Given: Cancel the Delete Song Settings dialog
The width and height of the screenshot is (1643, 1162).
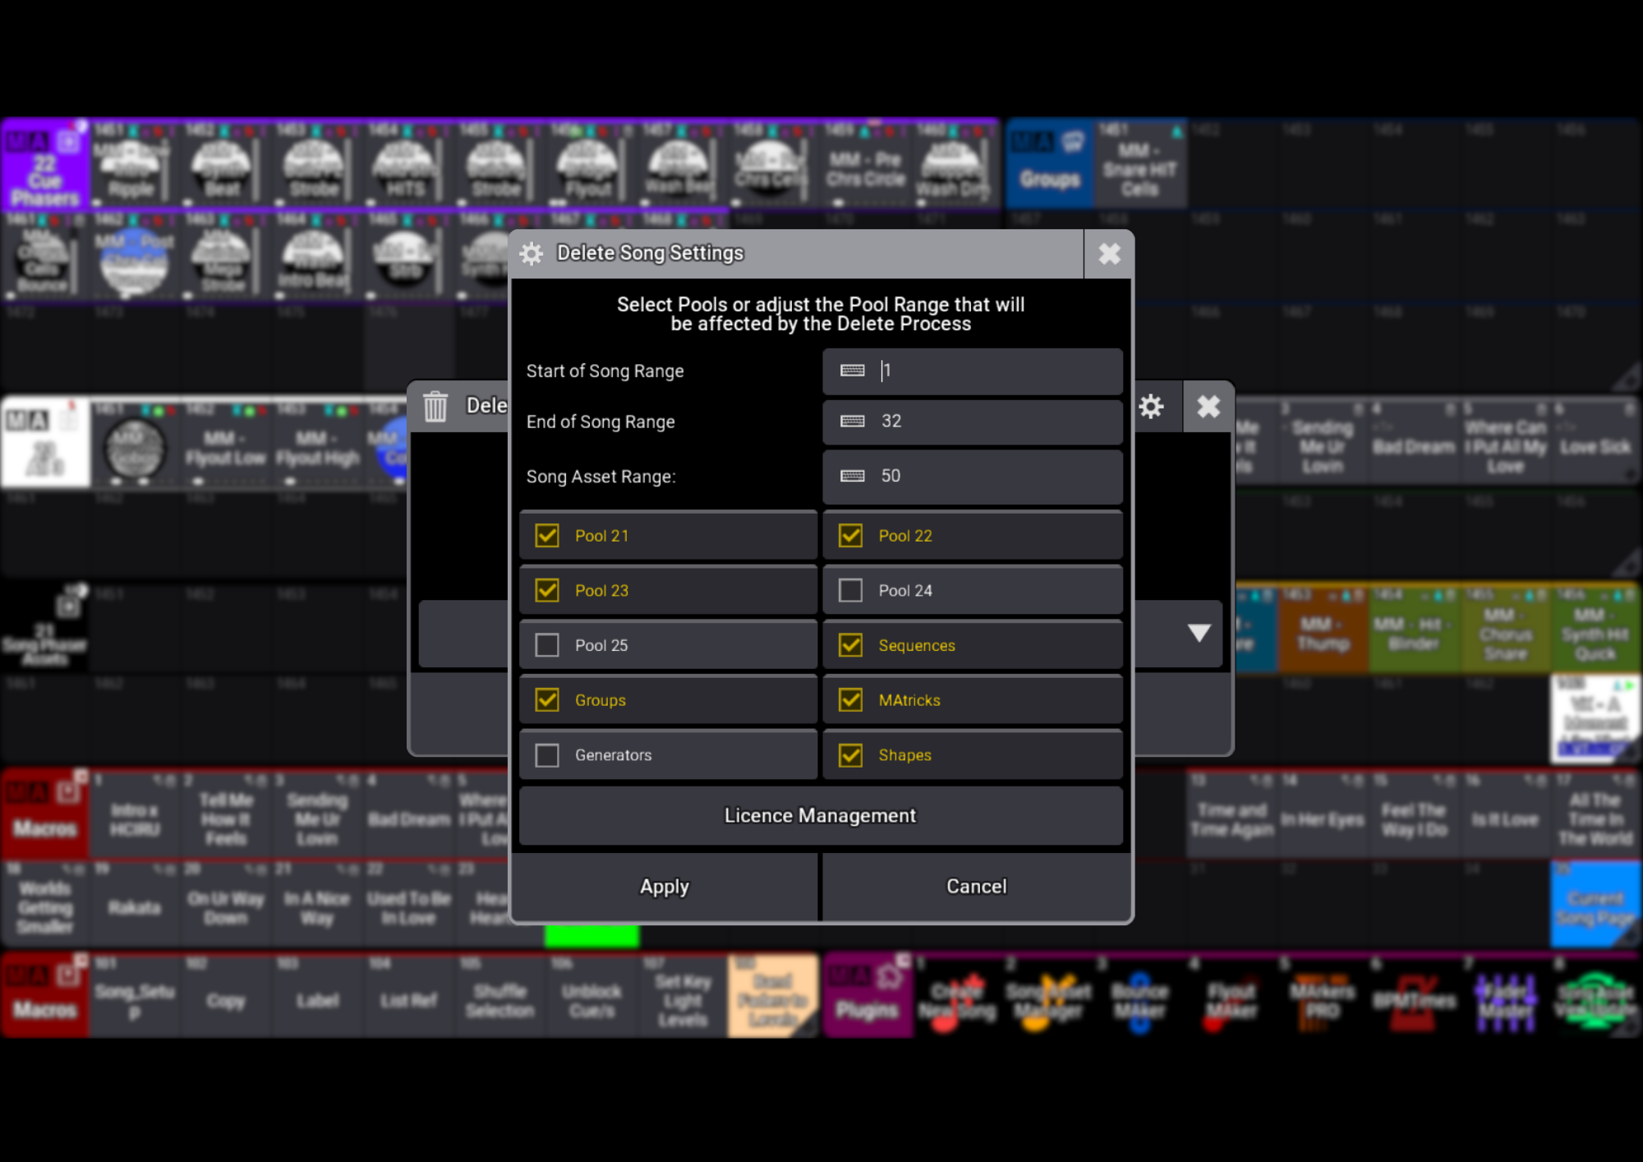Looking at the screenshot, I should (976, 887).
